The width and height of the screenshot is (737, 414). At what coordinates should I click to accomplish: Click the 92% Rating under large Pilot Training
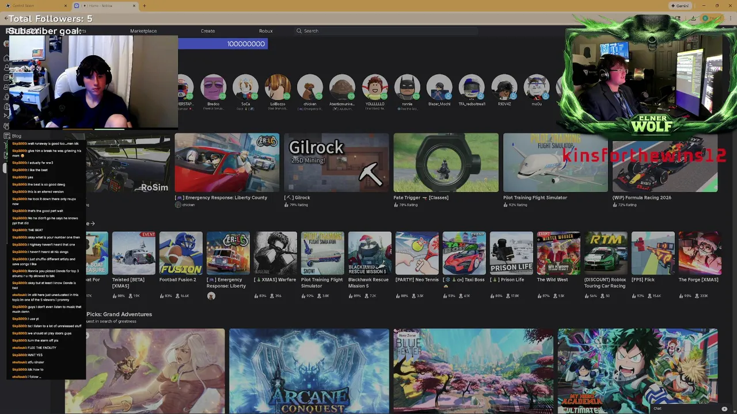518,205
